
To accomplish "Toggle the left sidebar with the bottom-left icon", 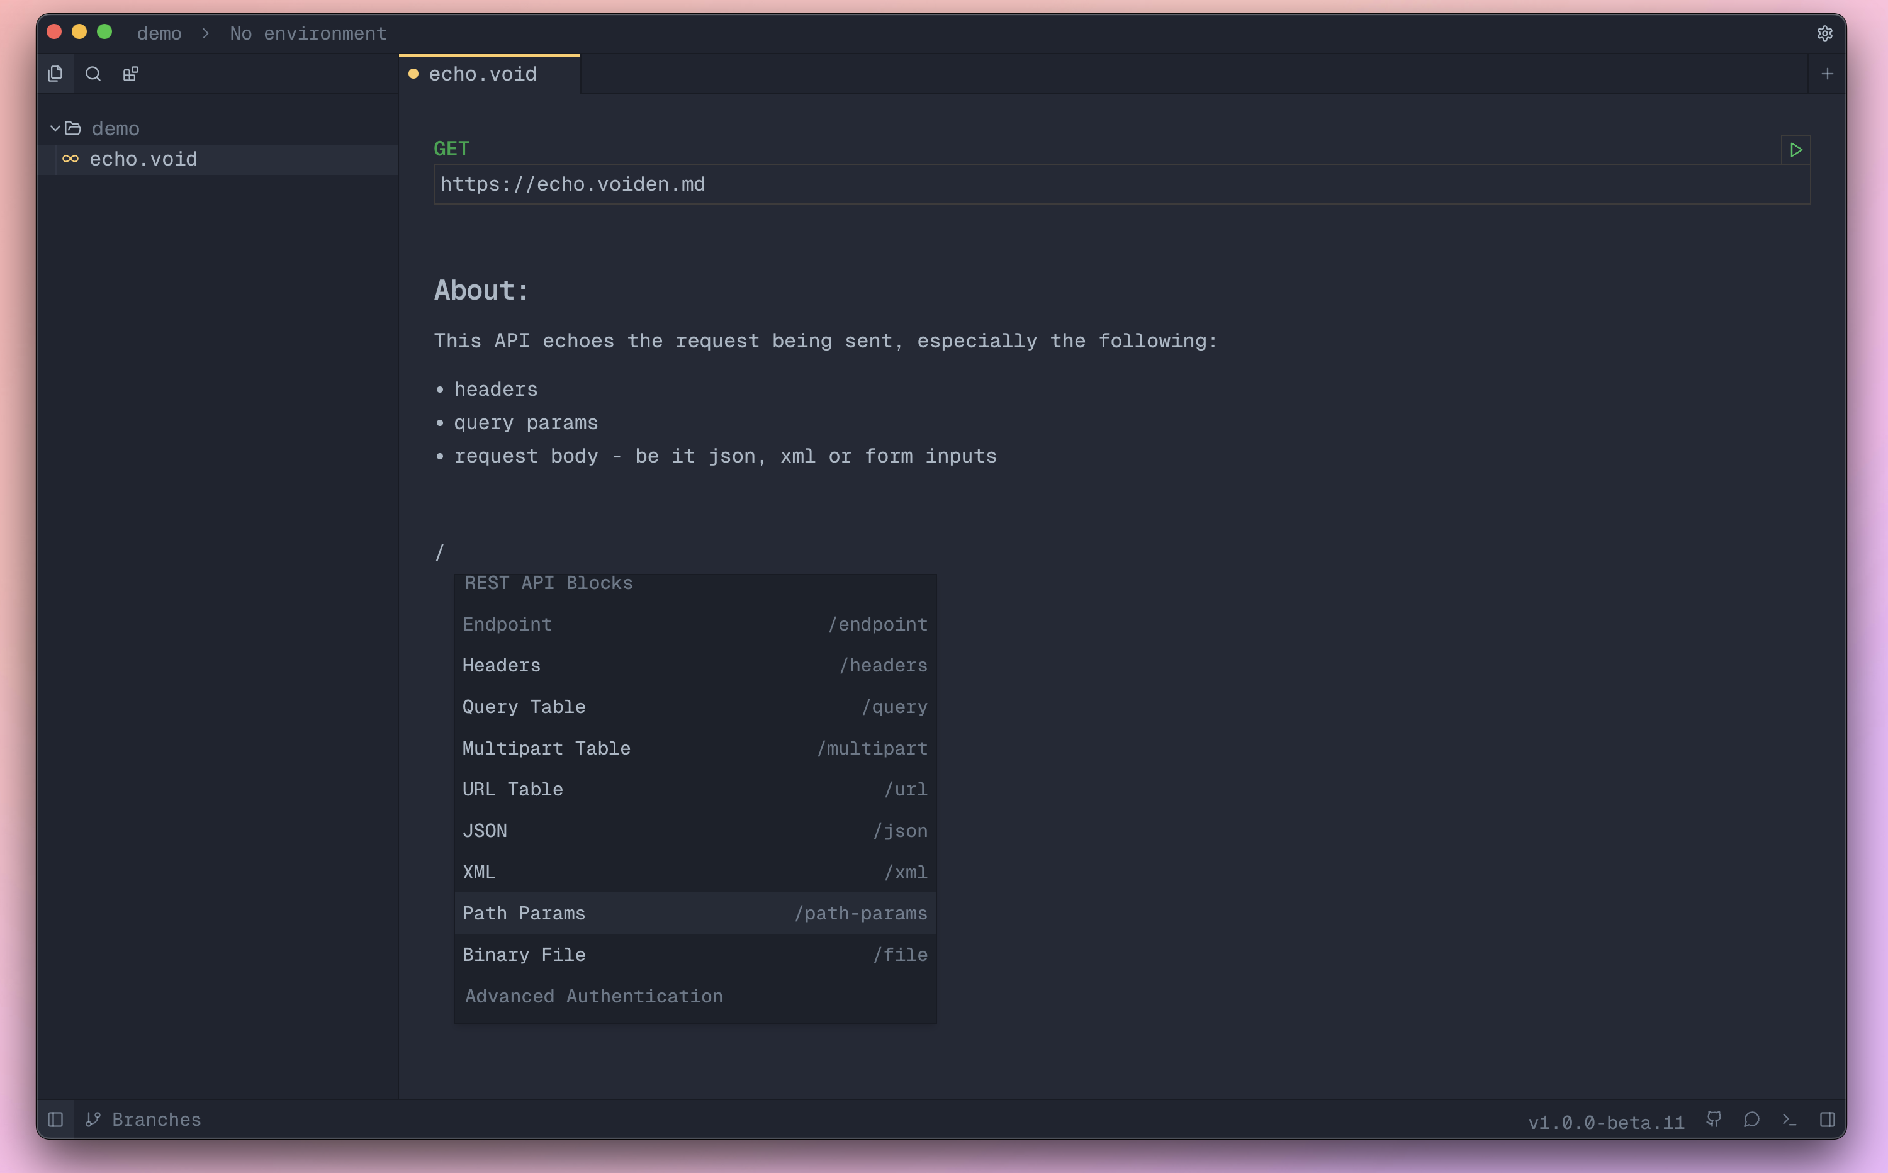I will click(55, 1120).
